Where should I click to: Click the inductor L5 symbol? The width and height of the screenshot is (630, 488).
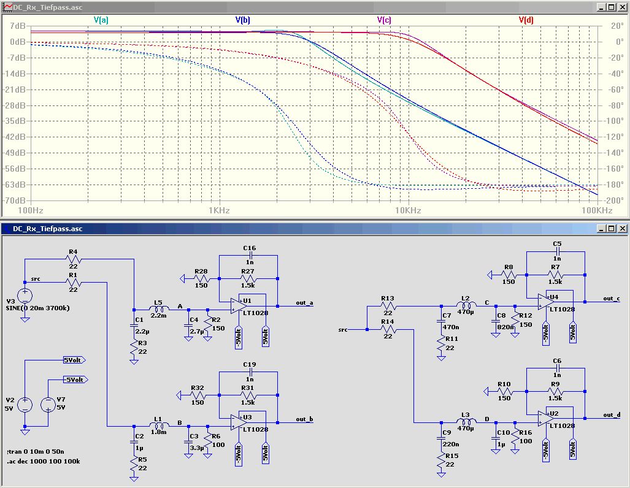[x=159, y=310]
